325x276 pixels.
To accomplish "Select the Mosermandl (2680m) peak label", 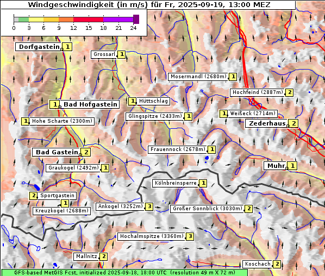I will [x=198, y=77].
